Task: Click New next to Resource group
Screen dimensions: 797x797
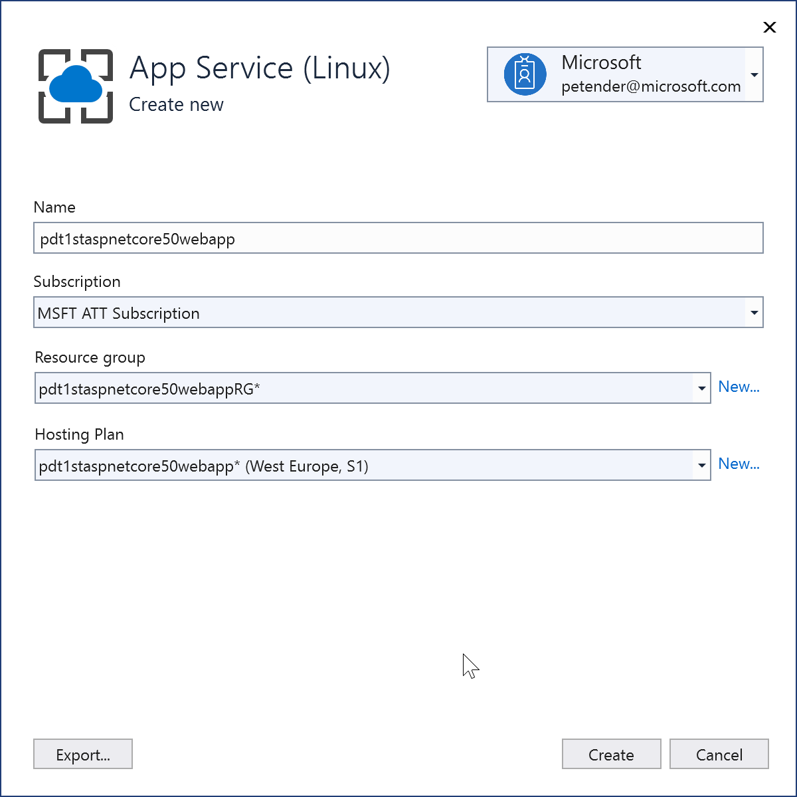Action: coord(739,387)
